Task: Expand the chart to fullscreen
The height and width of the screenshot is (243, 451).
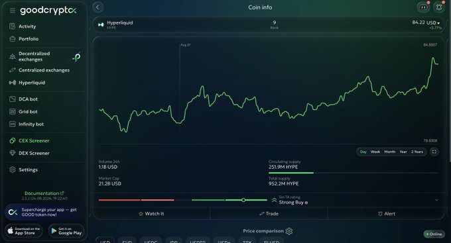Action: (434, 152)
